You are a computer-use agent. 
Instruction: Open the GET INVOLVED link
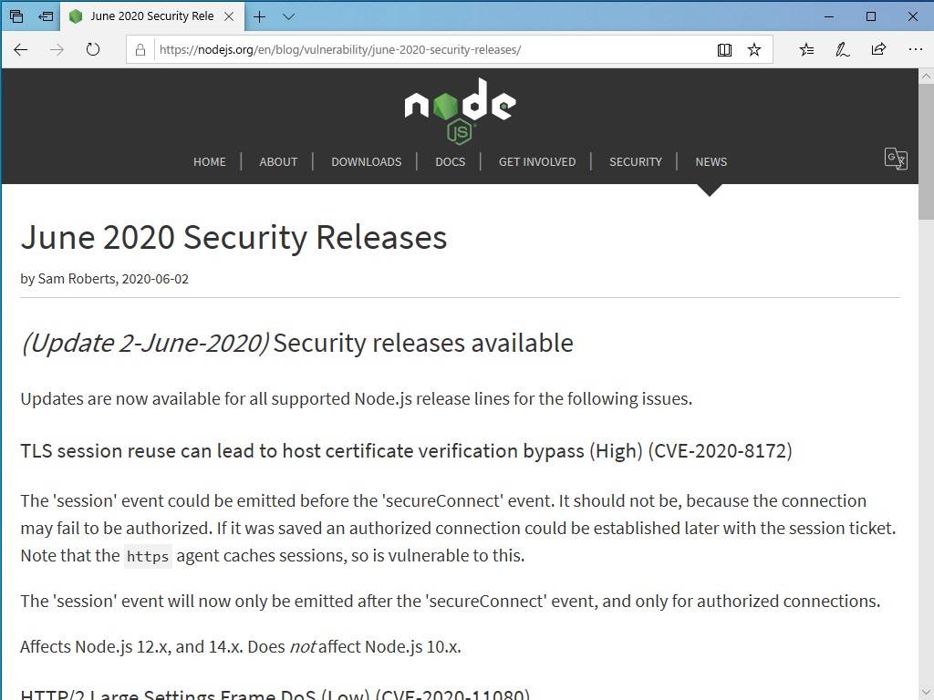tap(536, 161)
